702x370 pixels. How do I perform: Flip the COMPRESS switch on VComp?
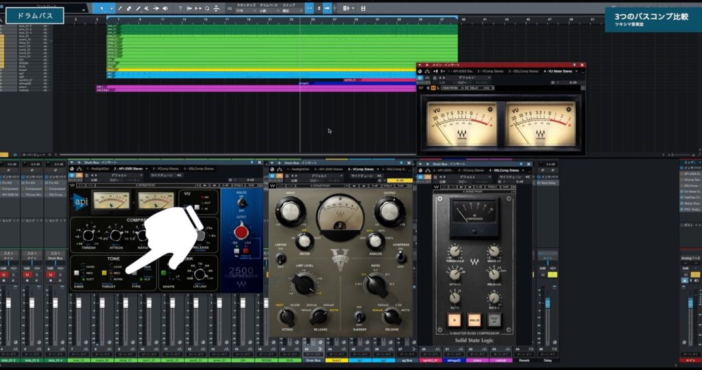tap(401, 256)
